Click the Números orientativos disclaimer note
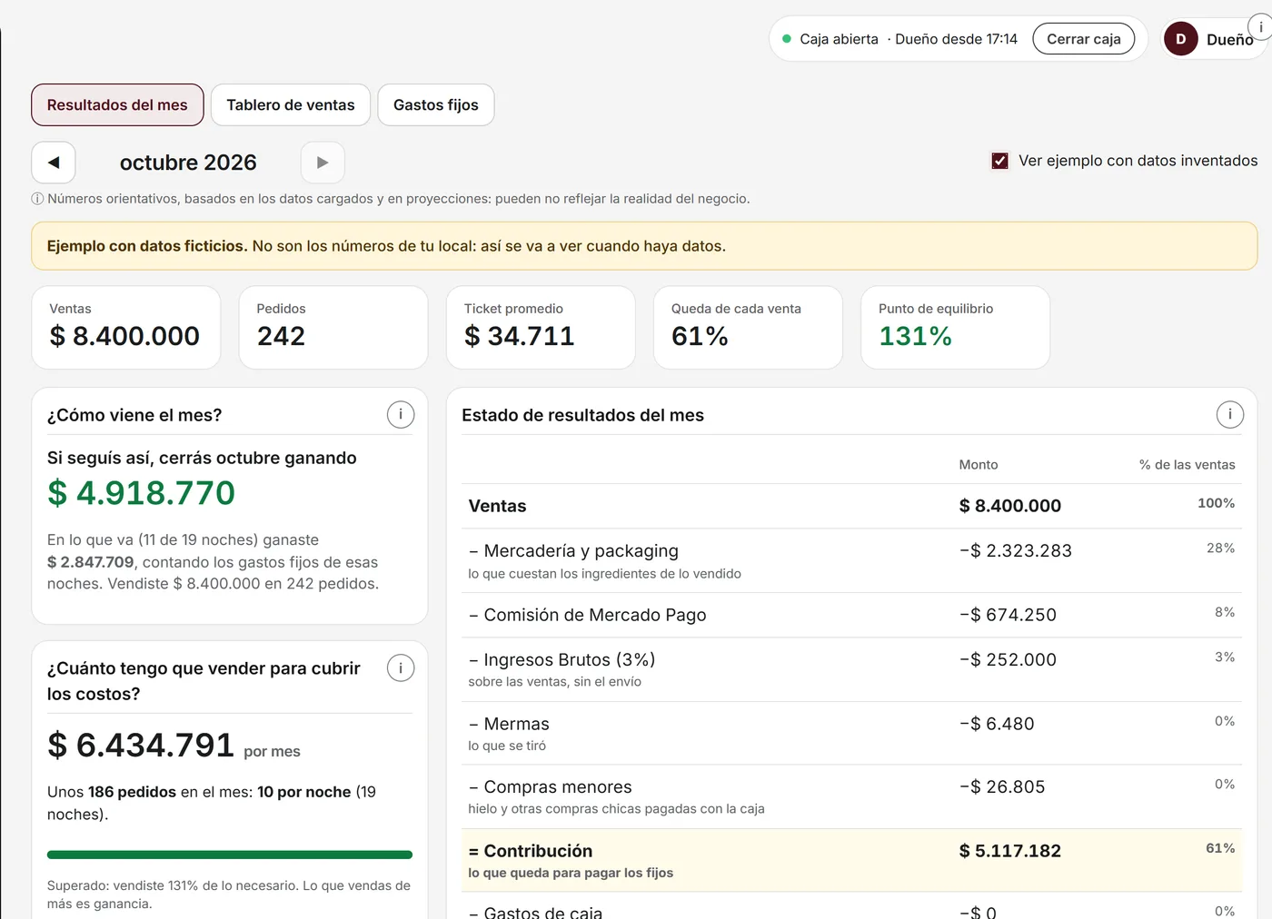 click(x=391, y=199)
